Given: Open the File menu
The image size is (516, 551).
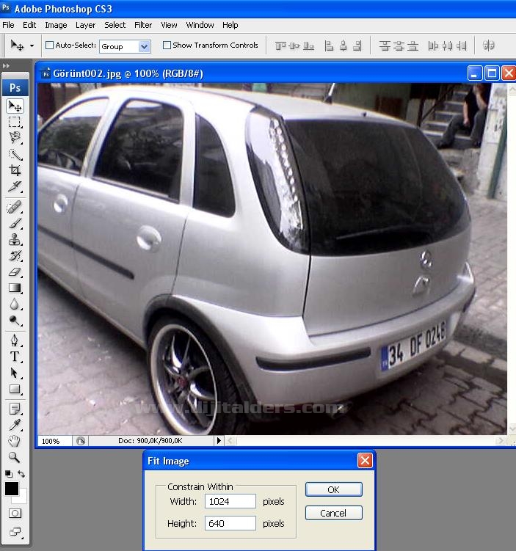Looking at the screenshot, I should point(8,25).
